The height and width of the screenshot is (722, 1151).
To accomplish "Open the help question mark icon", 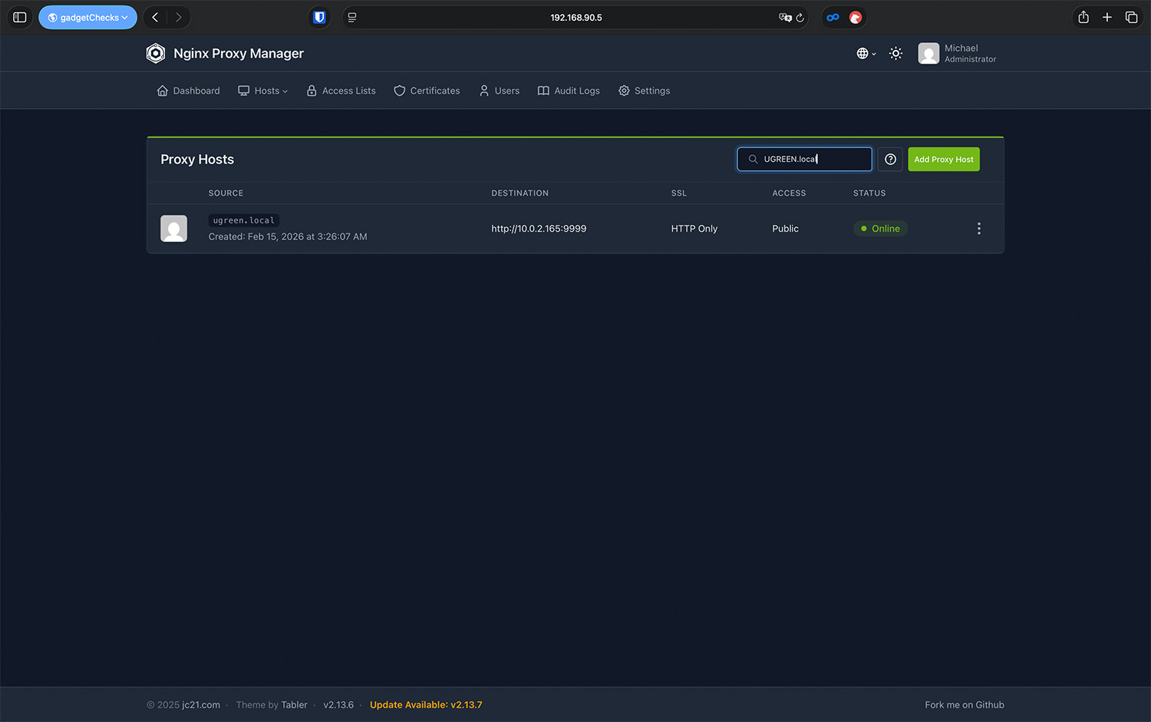I will point(890,160).
